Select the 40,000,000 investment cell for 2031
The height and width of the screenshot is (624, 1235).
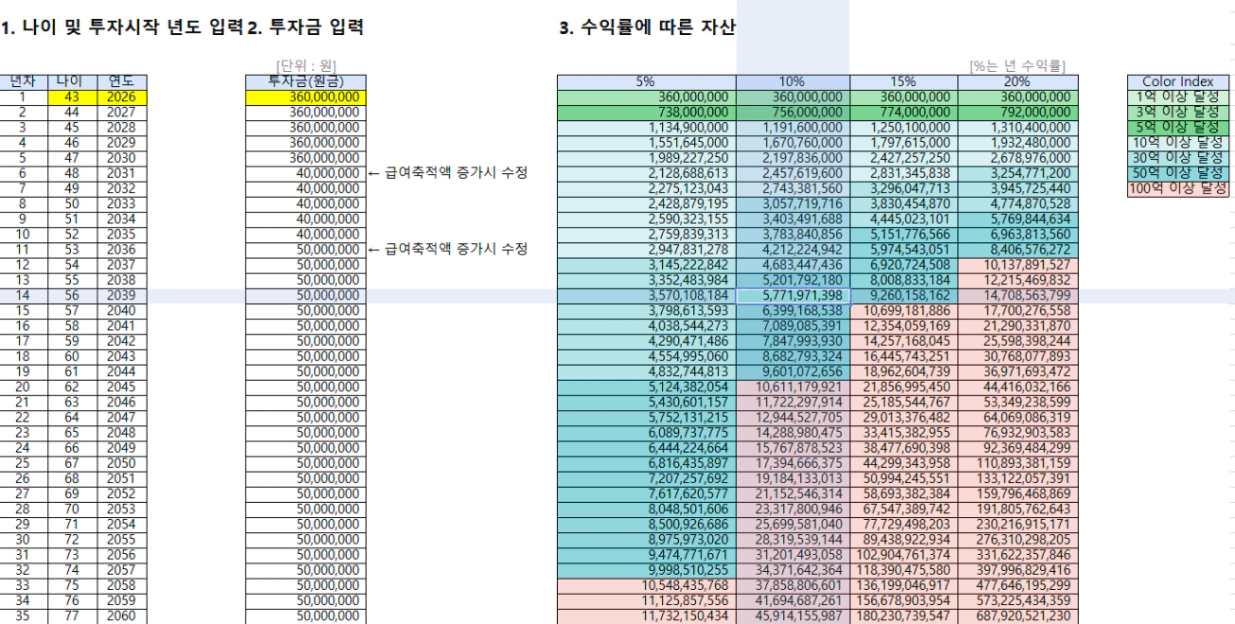click(x=304, y=172)
